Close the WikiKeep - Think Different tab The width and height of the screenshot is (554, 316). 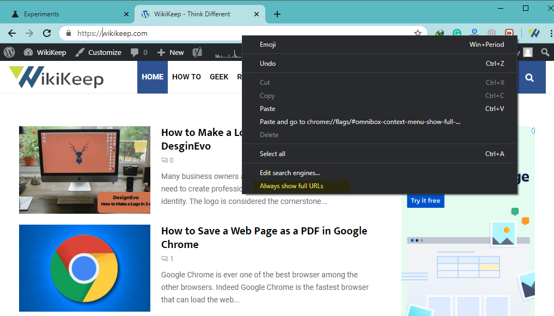click(257, 14)
